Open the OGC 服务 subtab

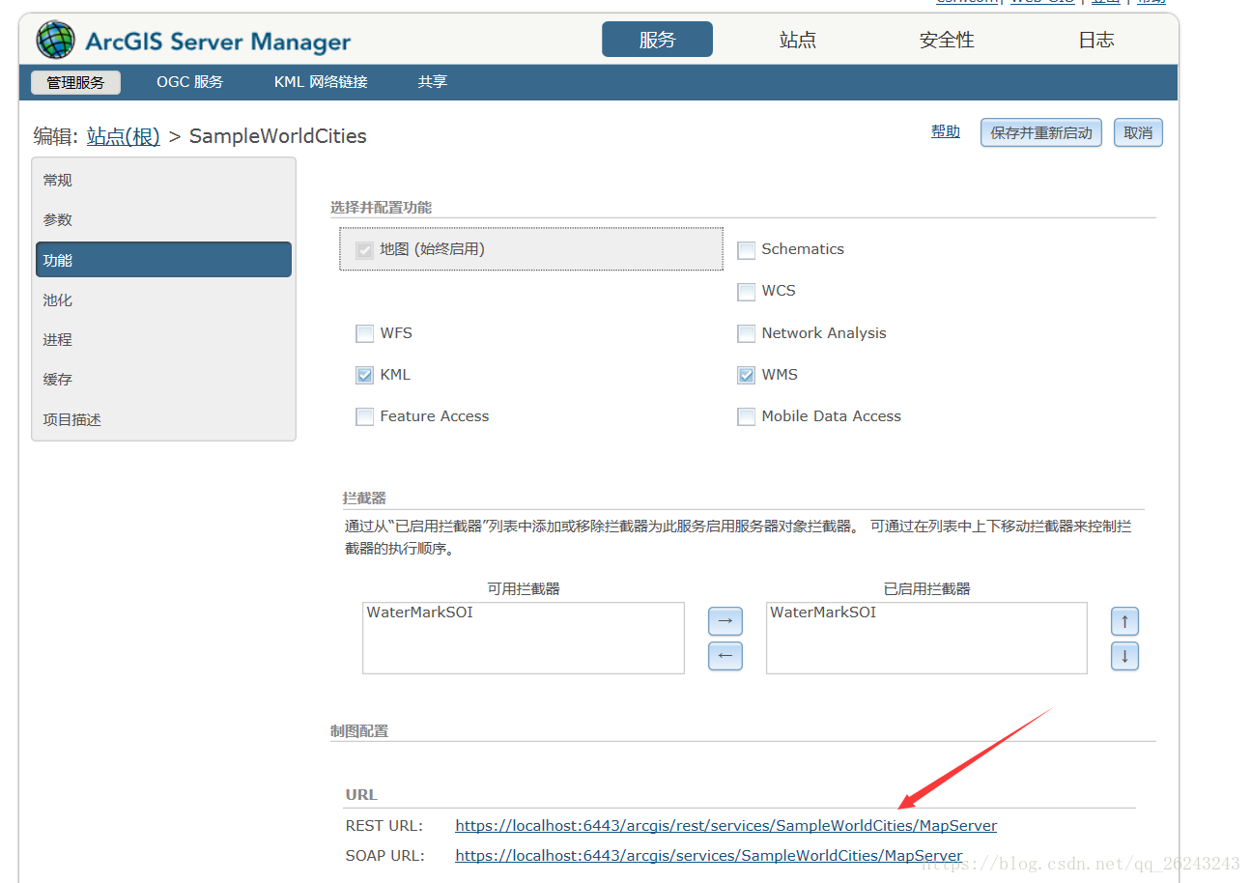[x=190, y=82]
